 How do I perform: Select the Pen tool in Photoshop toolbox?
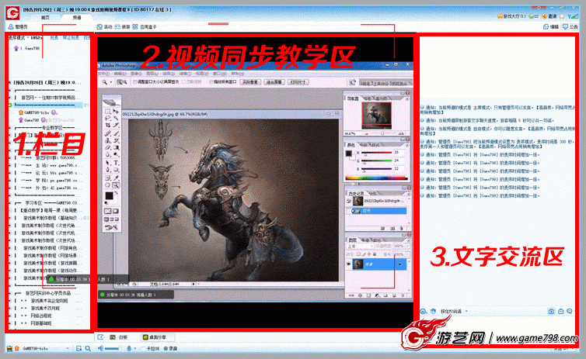pos(107,170)
